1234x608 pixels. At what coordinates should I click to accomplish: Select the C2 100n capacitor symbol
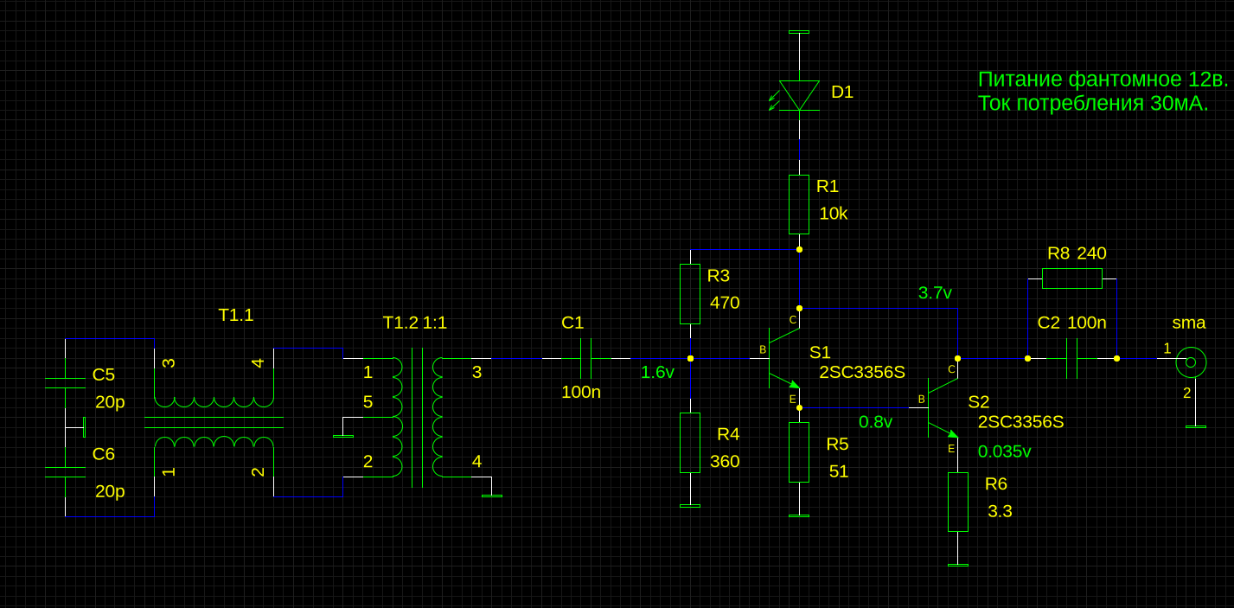click(x=1071, y=358)
